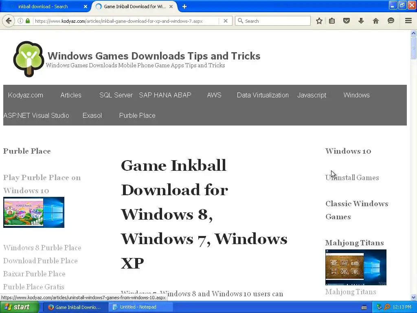Image resolution: width=417 pixels, height=313 pixels.
Task: Open the Mahjong Titans heading link
Action: 355,243
